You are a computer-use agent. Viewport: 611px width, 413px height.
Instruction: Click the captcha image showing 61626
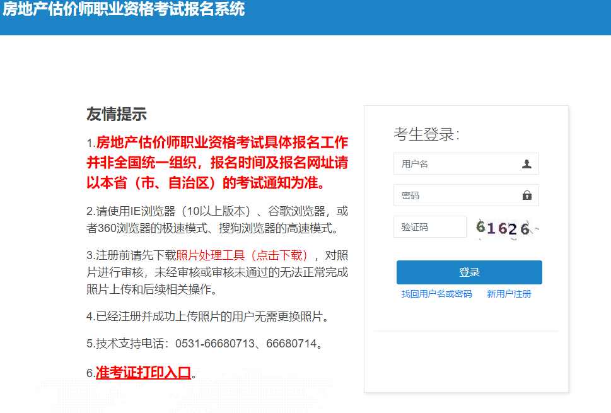(504, 226)
